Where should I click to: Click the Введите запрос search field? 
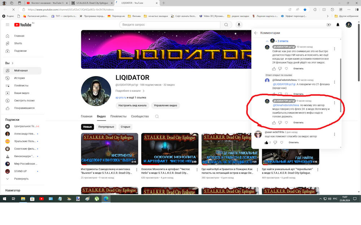pyautogui.click(x=170, y=24)
